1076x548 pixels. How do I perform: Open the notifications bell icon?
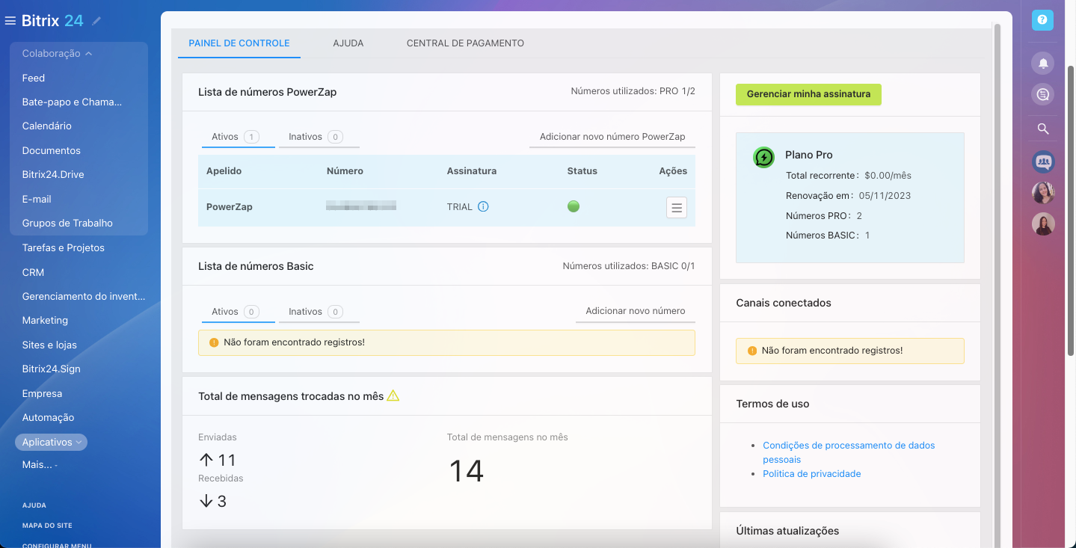click(x=1042, y=63)
